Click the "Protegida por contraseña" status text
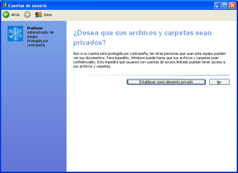 [37, 43]
